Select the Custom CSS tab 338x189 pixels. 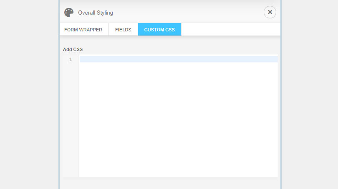click(159, 30)
